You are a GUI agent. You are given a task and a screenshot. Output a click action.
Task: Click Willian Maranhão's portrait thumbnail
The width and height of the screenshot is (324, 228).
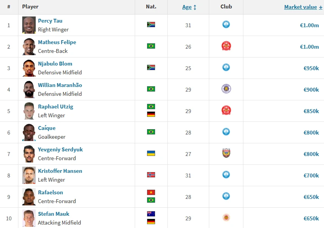(29, 89)
